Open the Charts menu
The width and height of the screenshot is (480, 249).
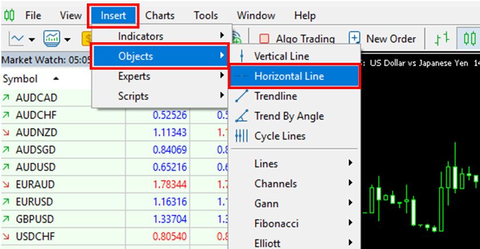tap(159, 15)
